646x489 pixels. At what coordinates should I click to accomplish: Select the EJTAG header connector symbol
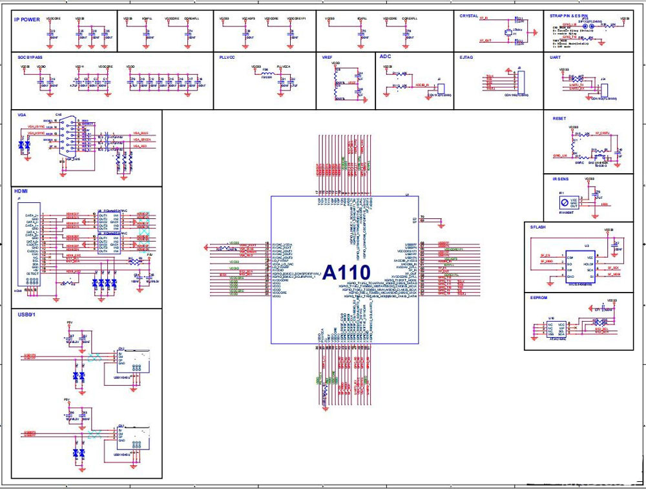click(x=521, y=81)
